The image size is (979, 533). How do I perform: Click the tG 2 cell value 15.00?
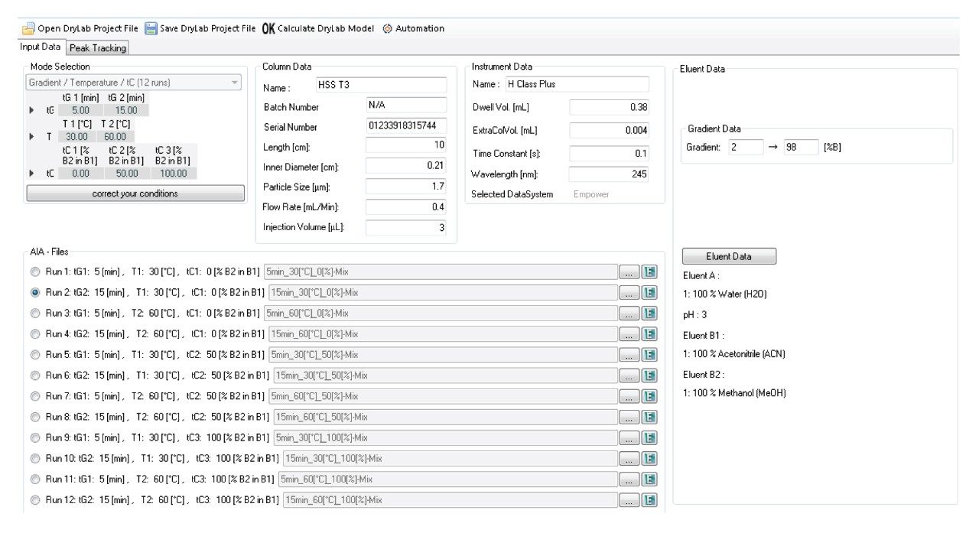pyautogui.click(x=125, y=110)
